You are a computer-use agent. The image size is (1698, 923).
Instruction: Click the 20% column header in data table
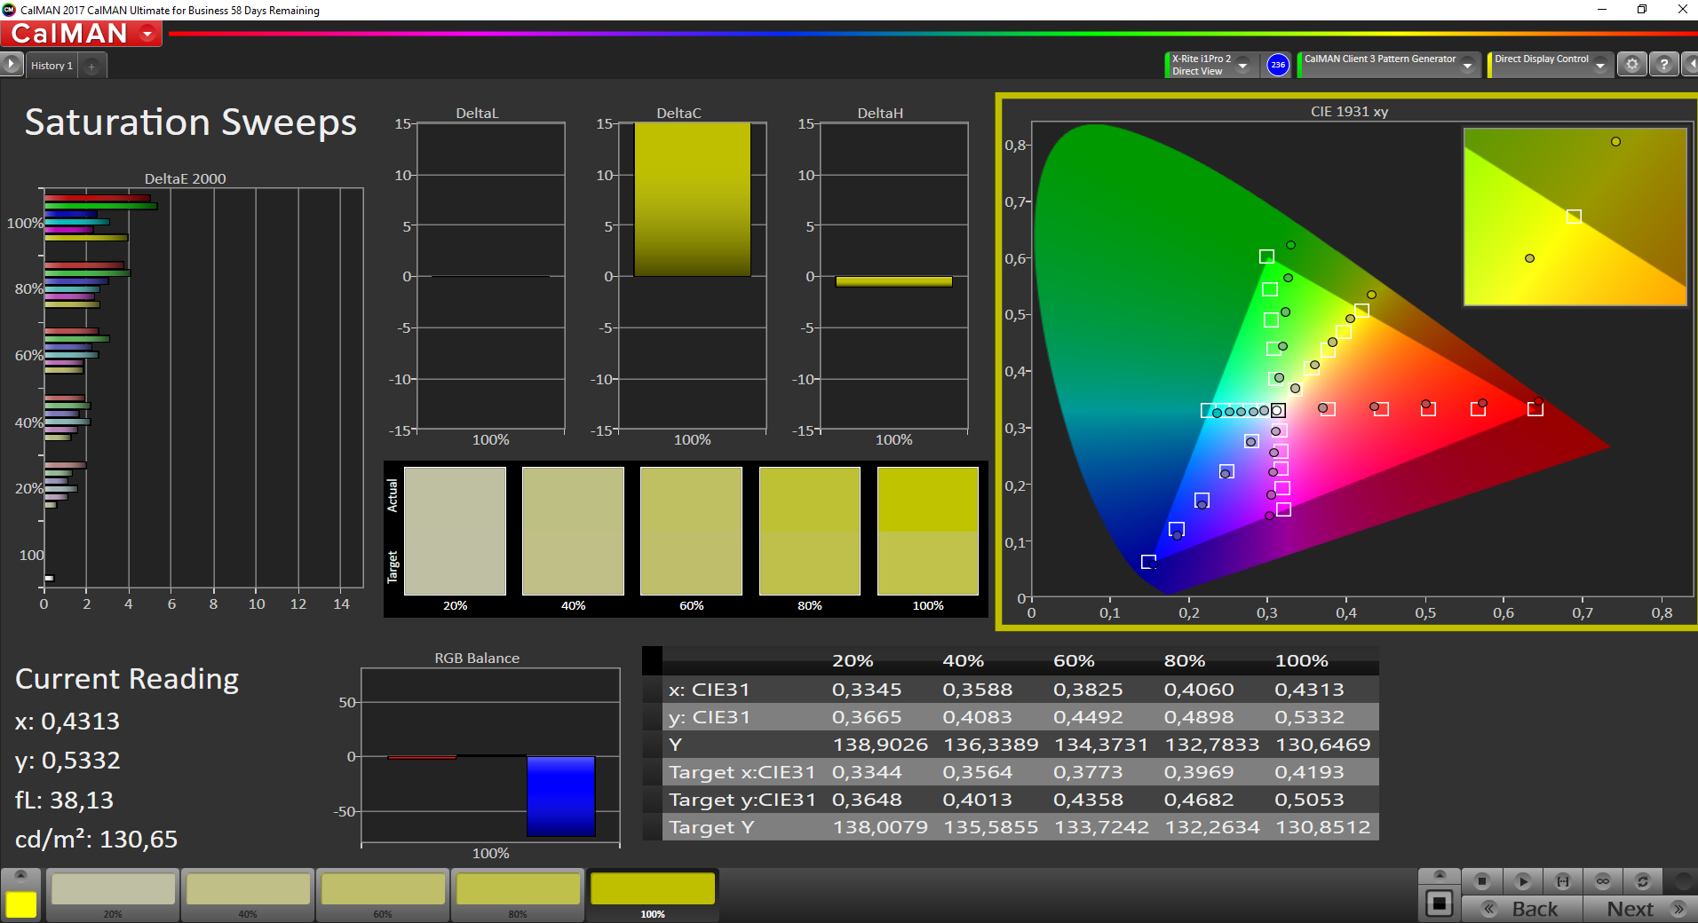click(x=853, y=661)
